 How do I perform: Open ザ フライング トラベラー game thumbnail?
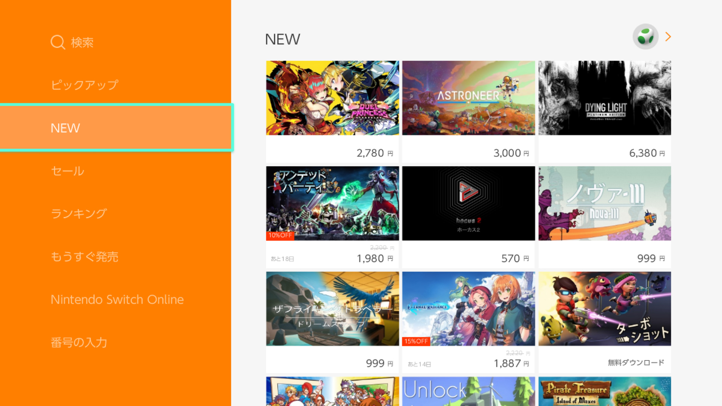pyautogui.click(x=332, y=309)
